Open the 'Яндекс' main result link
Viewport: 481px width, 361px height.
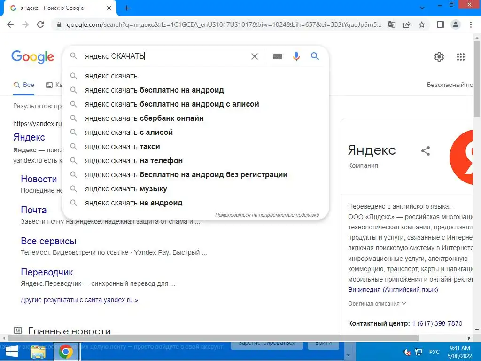tap(29, 137)
